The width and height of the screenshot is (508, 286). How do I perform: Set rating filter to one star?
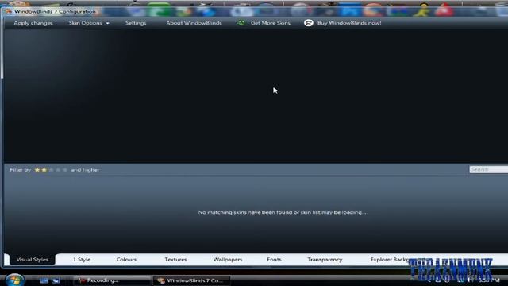point(37,170)
